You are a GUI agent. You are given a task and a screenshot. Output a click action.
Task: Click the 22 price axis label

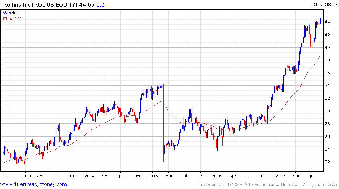[327, 162]
